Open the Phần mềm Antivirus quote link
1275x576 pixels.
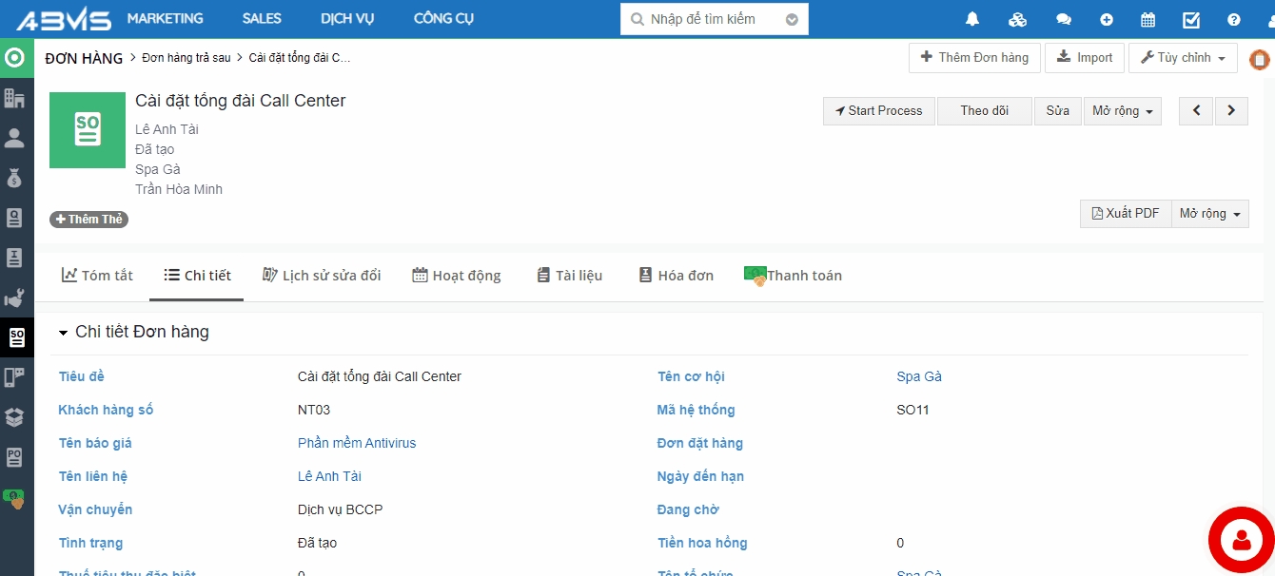pyautogui.click(x=357, y=443)
